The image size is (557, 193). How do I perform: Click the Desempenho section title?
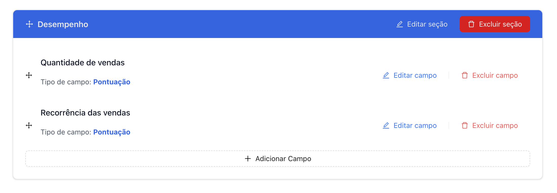[63, 24]
